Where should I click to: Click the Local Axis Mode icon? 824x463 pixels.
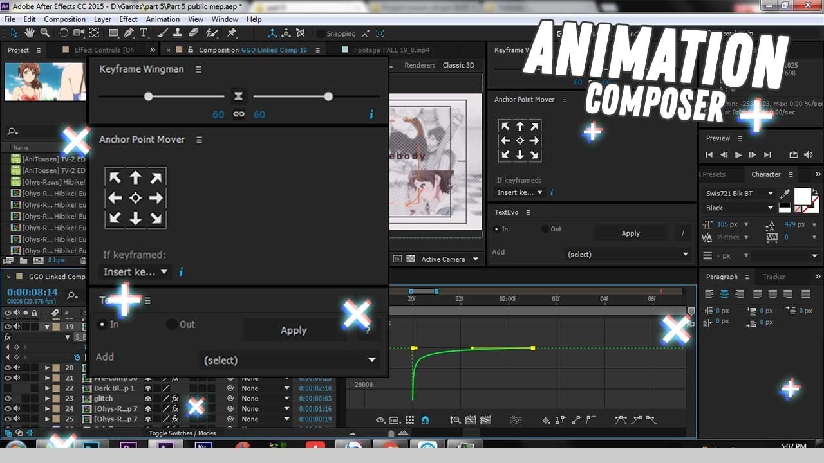(272, 33)
